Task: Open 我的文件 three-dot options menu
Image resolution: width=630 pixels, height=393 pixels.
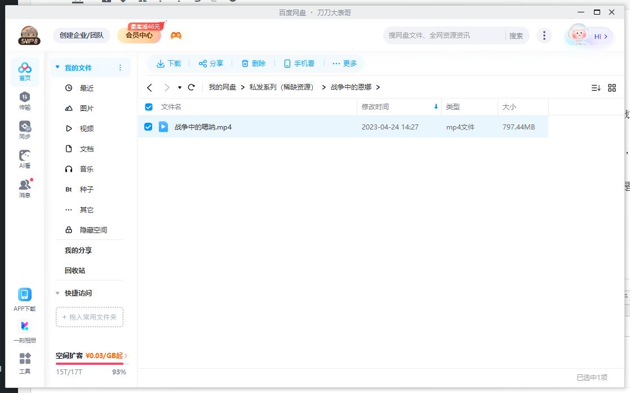Action: (x=120, y=68)
